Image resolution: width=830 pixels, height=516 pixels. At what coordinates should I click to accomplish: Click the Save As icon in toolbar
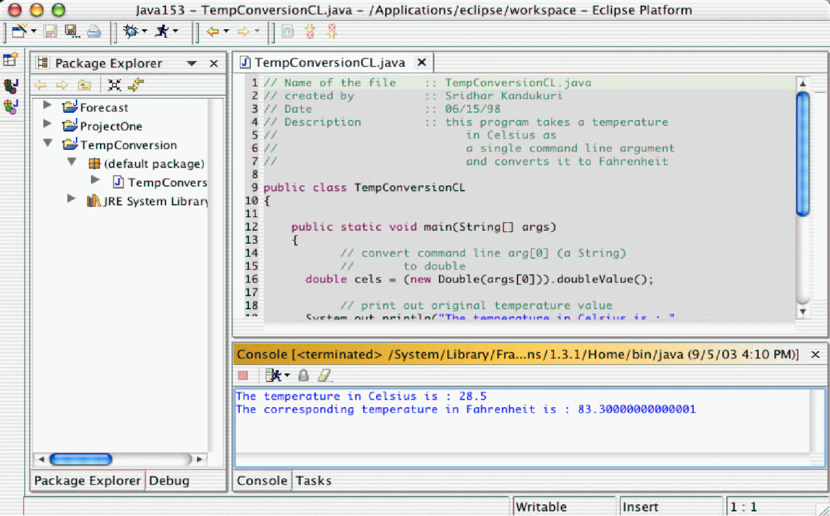coord(71,31)
